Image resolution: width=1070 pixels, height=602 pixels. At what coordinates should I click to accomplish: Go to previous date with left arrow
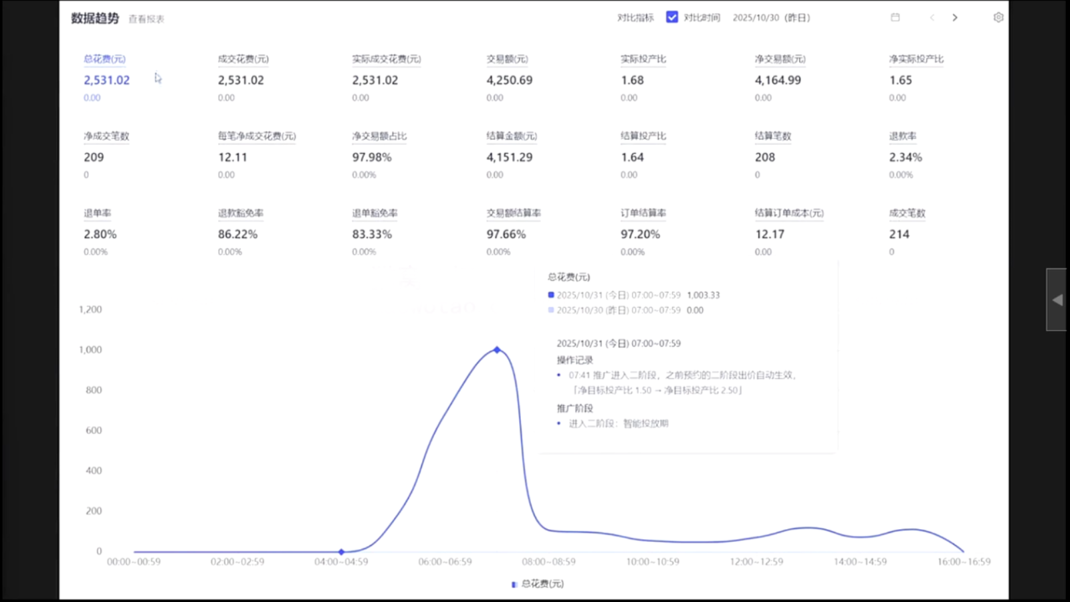(x=932, y=17)
